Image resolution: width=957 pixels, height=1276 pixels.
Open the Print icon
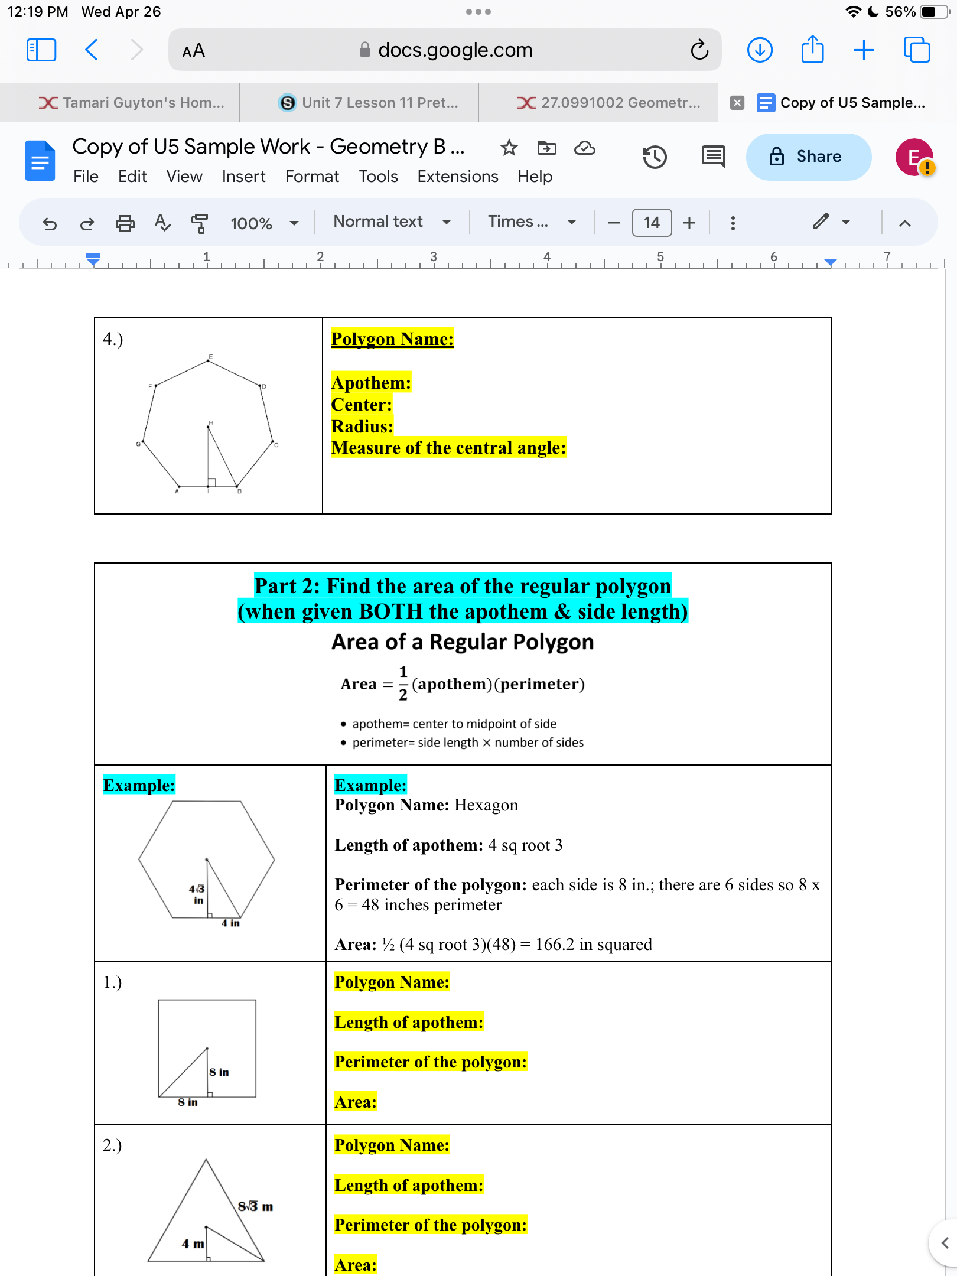point(125,223)
